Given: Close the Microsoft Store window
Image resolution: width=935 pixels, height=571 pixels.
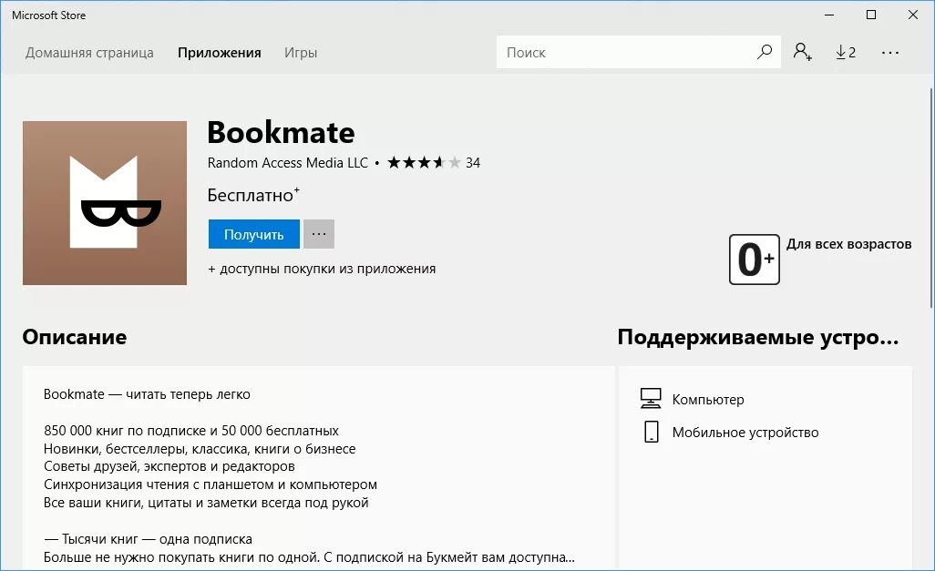Looking at the screenshot, I should point(913,15).
